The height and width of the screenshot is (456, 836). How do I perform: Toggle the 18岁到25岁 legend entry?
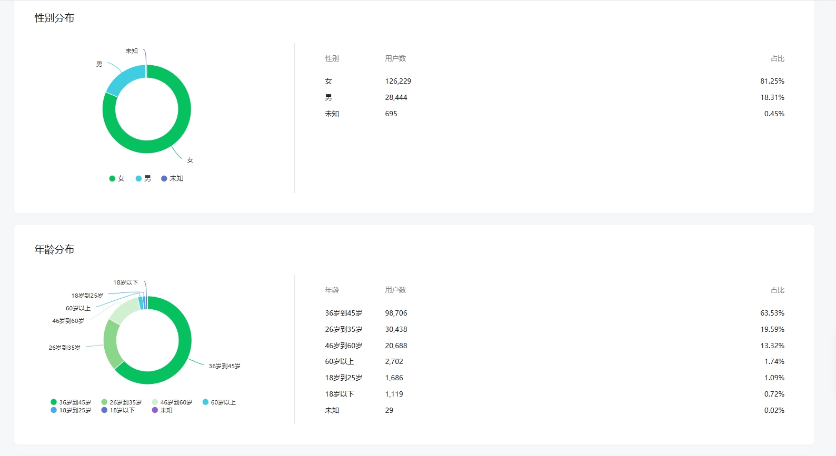click(71, 410)
